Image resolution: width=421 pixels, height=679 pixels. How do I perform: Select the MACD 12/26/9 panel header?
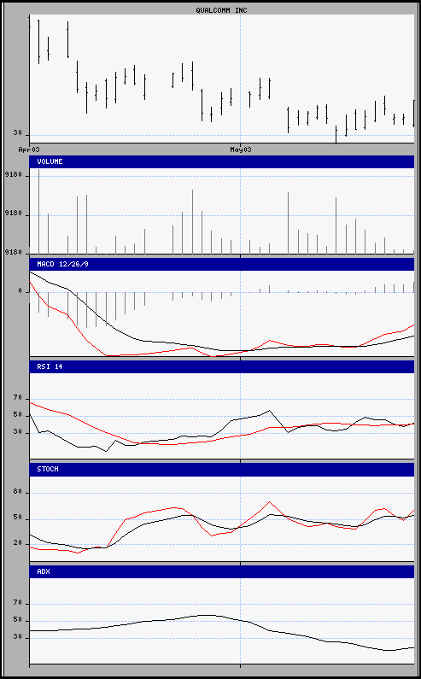click(221, 264)
